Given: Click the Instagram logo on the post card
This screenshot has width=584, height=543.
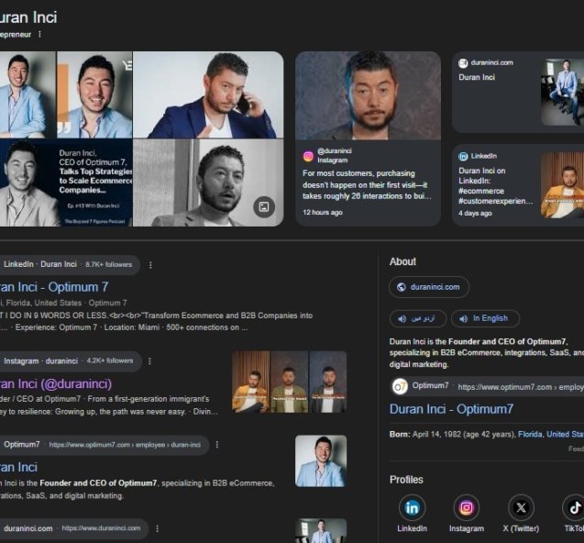Looking at the screenshot, I should coord(309,156).
